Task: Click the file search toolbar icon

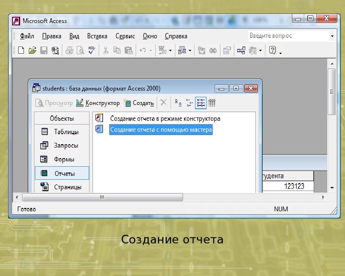Action: click(55, 50)
